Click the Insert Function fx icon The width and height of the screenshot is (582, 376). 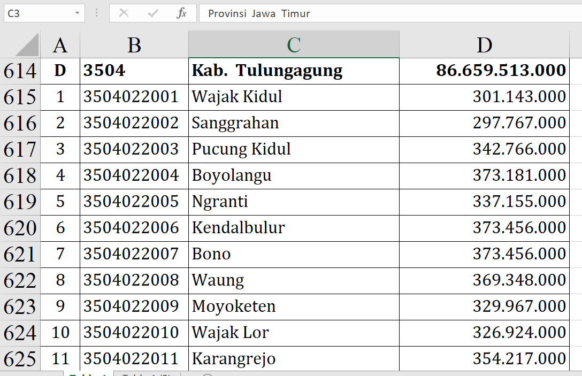[181, 13]
